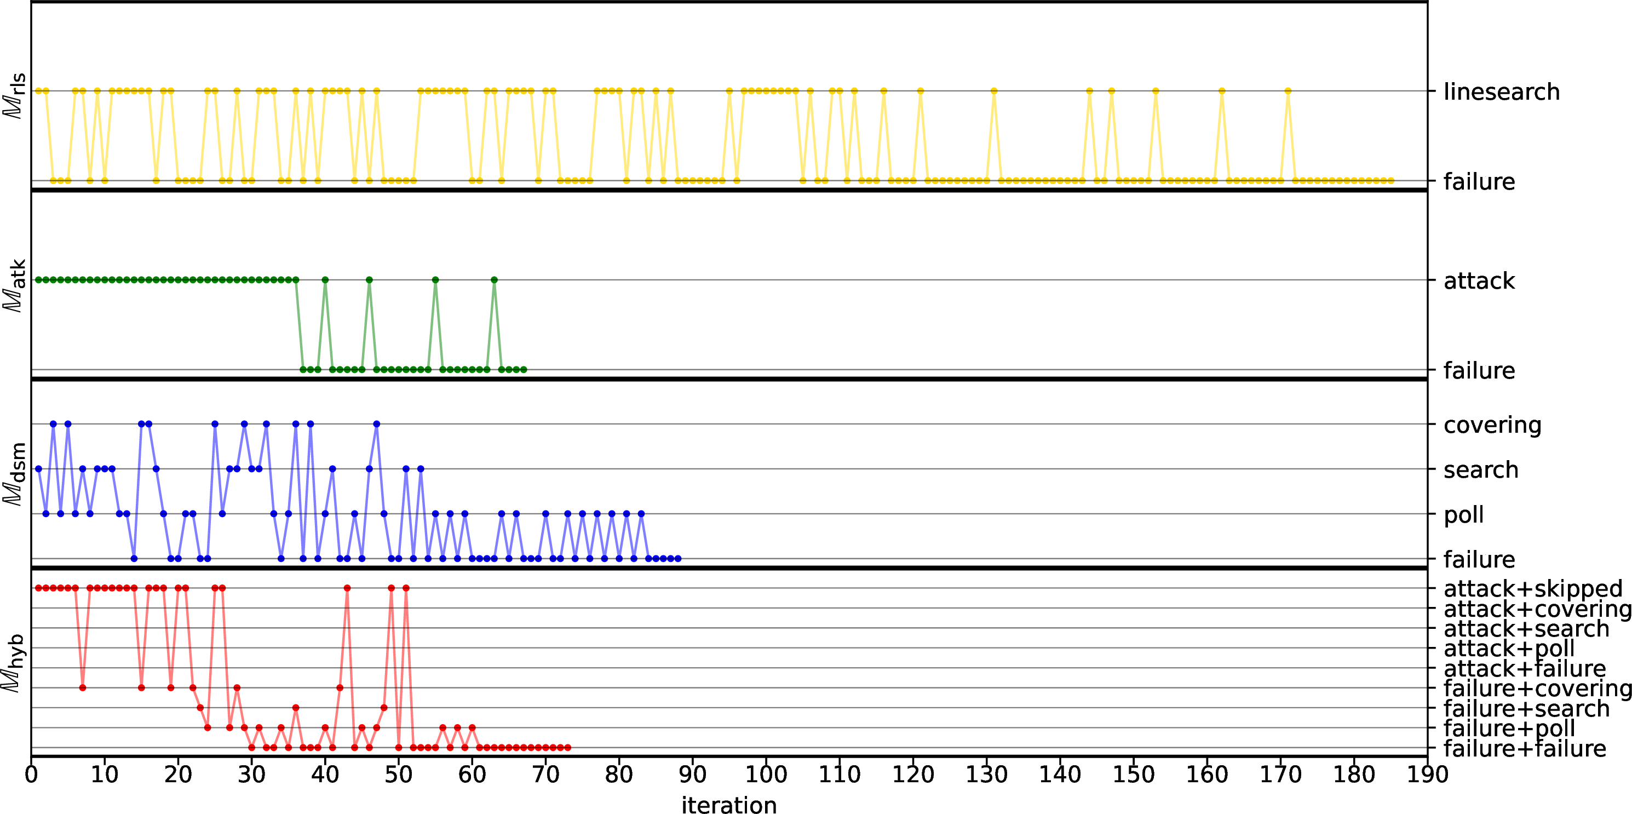
Task: Click the 'linesearch' right-axis label
Action: pos(1501,92)
